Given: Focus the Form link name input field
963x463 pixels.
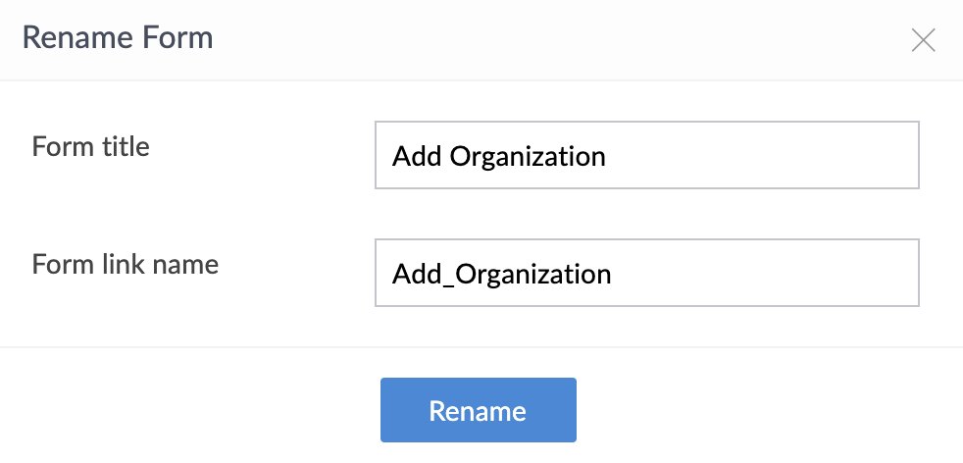Looking at the screenshot, I should click(646, 273).
